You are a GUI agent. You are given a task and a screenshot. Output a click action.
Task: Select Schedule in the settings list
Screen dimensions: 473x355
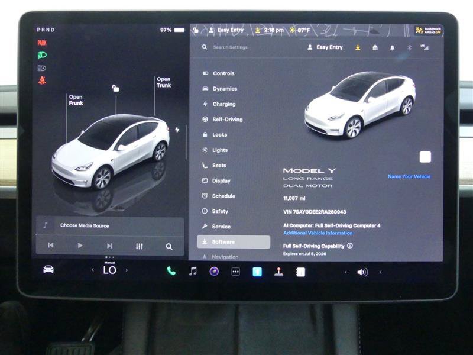(x=218, y=196)
